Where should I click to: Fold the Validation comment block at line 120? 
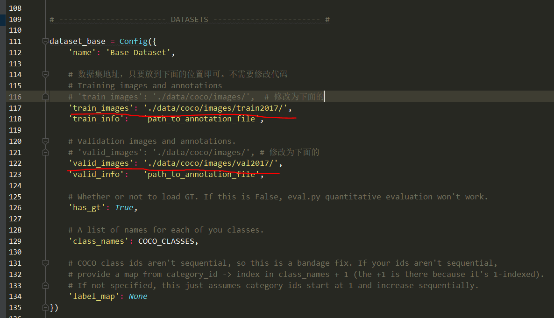(45, 141)
